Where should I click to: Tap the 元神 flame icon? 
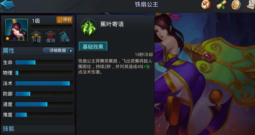[65, 37]
